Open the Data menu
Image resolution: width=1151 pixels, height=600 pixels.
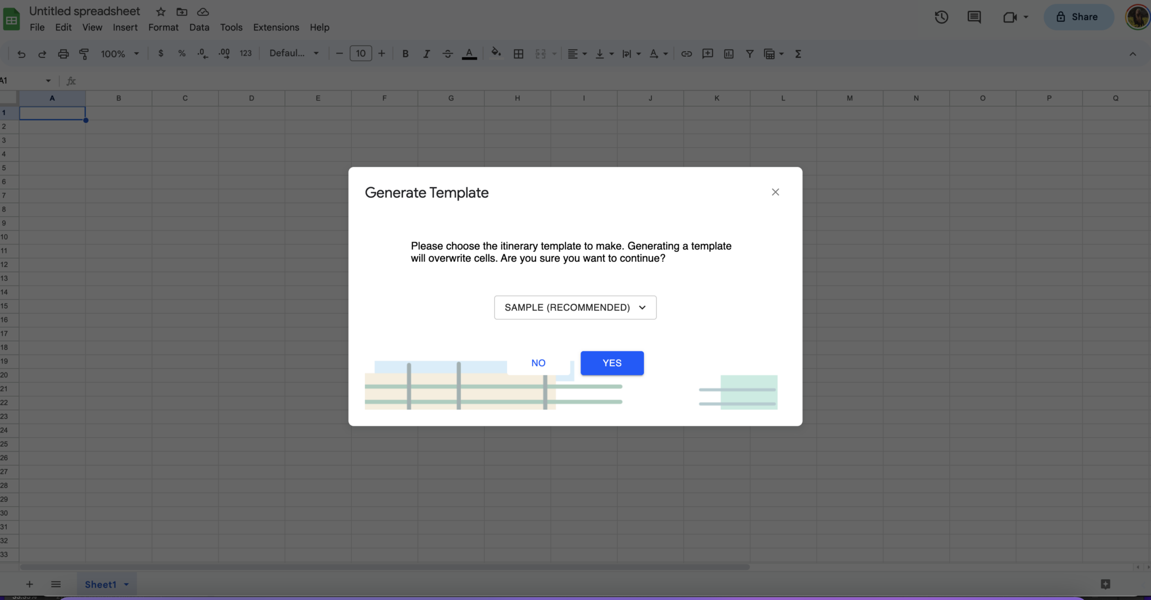point(199,27)
